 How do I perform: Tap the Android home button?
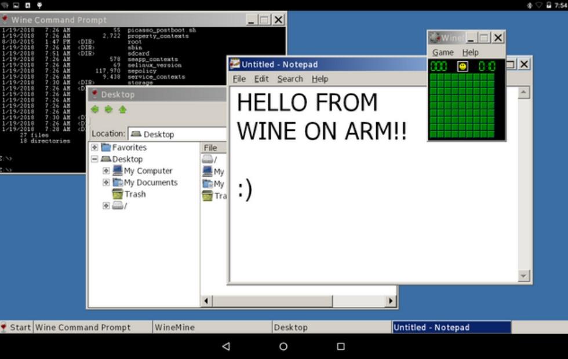click(x=283, y=345)
